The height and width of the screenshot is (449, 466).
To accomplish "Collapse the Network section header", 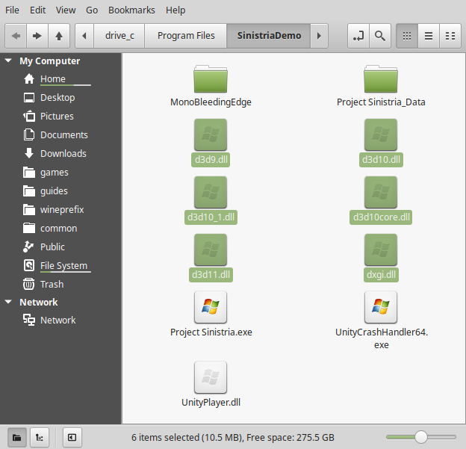I will coord(8,302).
